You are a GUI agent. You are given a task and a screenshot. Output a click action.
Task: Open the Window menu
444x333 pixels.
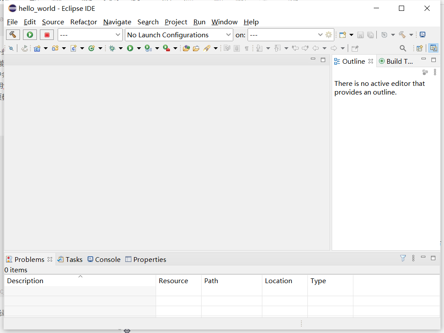(x=224, y=22)
